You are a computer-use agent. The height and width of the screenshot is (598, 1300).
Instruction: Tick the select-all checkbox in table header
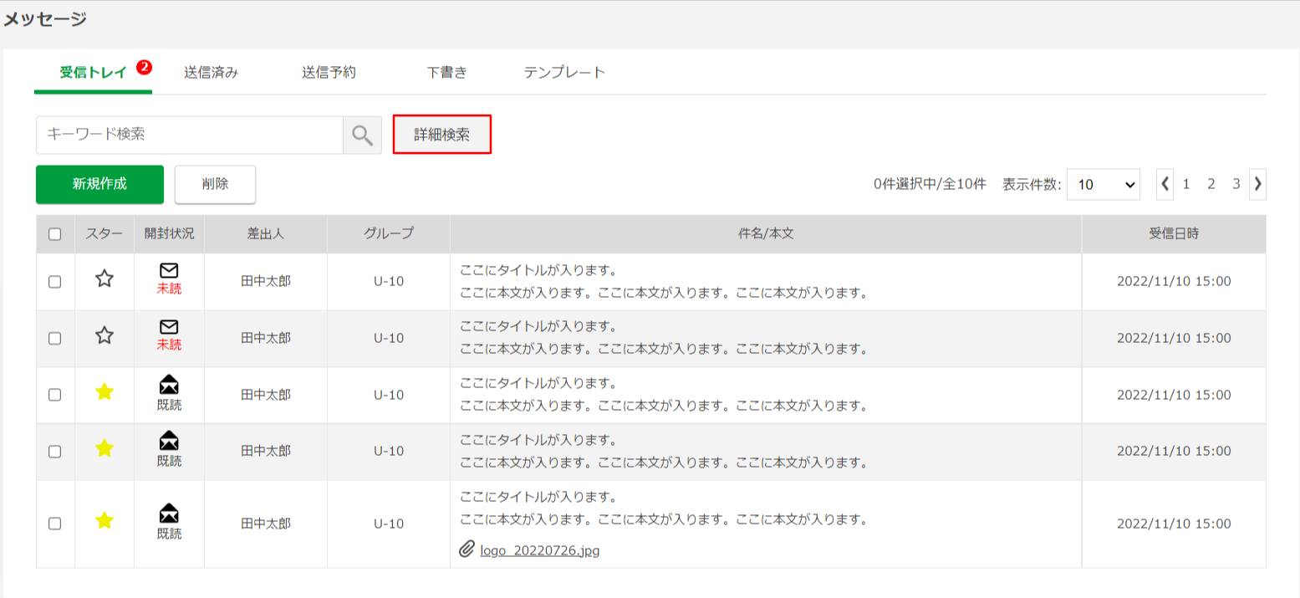(x=55, y=234)
